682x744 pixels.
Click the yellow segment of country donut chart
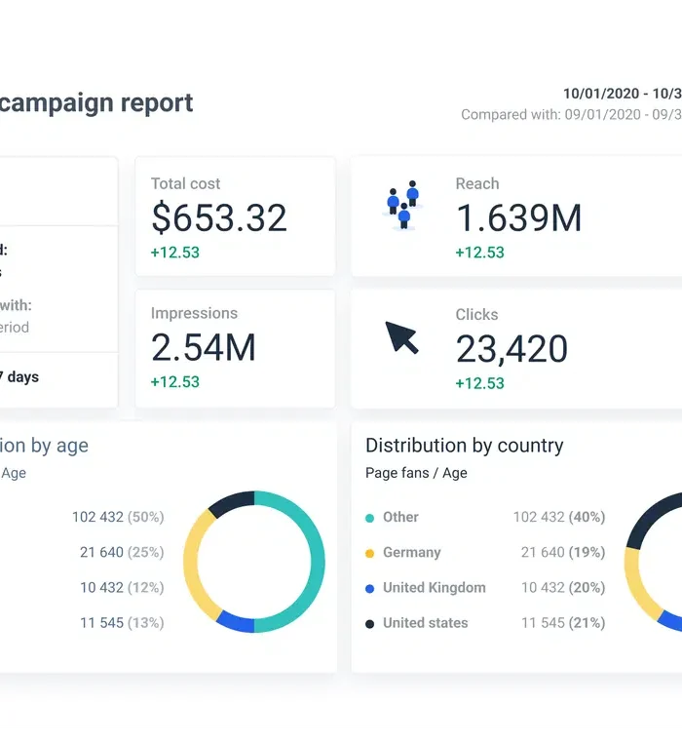coord(635,584)
